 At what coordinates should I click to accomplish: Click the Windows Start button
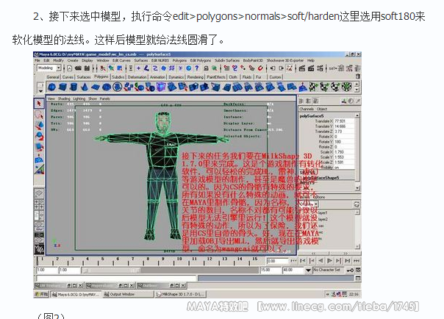[42, 294]
